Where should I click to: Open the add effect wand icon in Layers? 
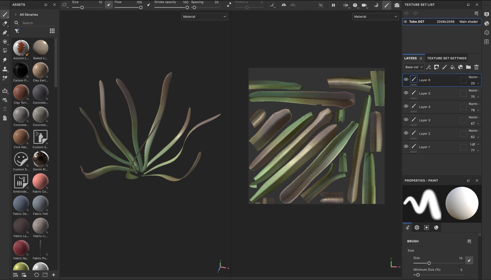pyautogui.click(x=428, y=67)
